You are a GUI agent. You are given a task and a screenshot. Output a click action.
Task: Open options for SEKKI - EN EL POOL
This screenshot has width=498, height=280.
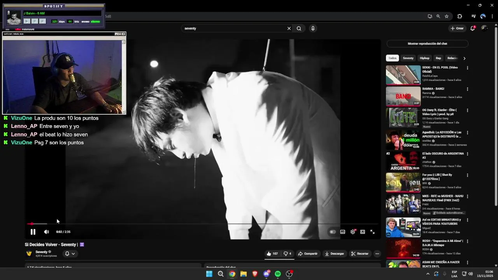467,68
